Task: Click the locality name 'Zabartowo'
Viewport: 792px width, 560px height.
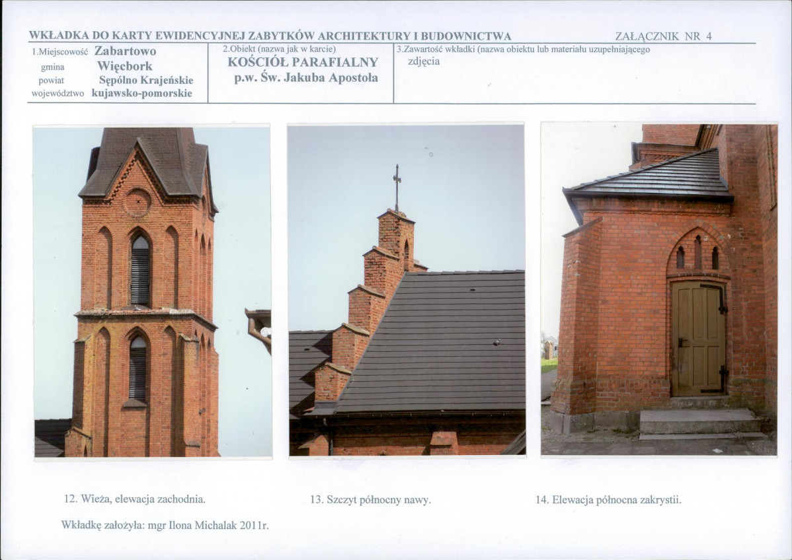Action: pyautogui.click(x=125, y=52)
